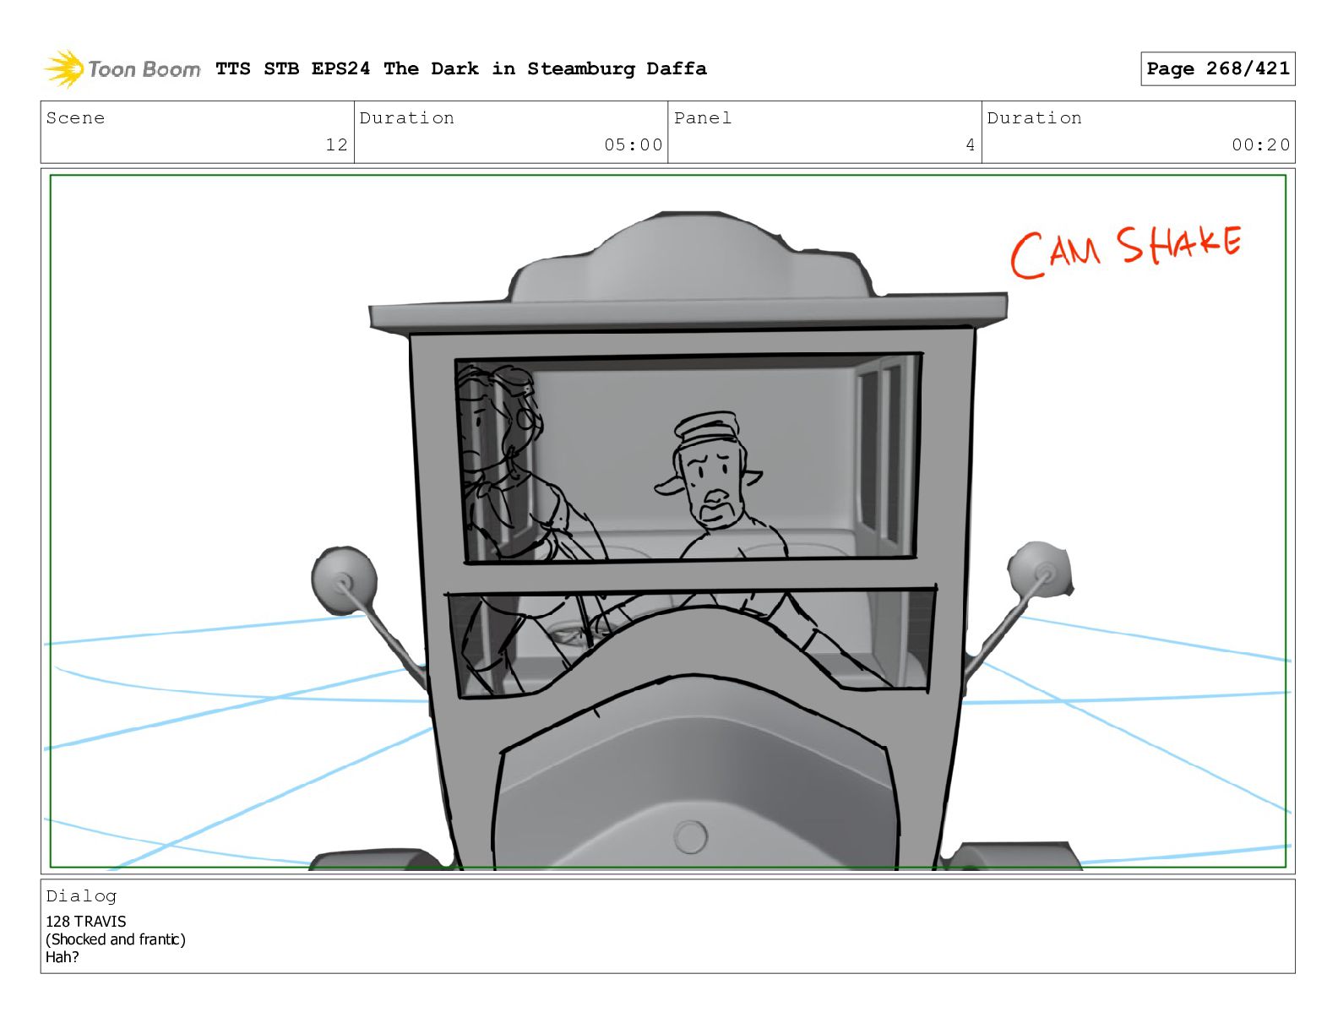Select the 'Scene' label
Screen dimensions: 1338x1034
(x=76, y=118)
